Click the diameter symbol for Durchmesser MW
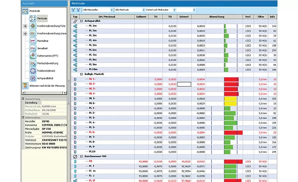The width and height of the screenshot is (298, 182). click(x=75, y=157)
